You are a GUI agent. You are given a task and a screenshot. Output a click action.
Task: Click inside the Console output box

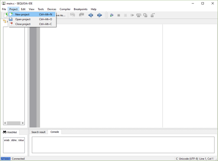(123, 145)
